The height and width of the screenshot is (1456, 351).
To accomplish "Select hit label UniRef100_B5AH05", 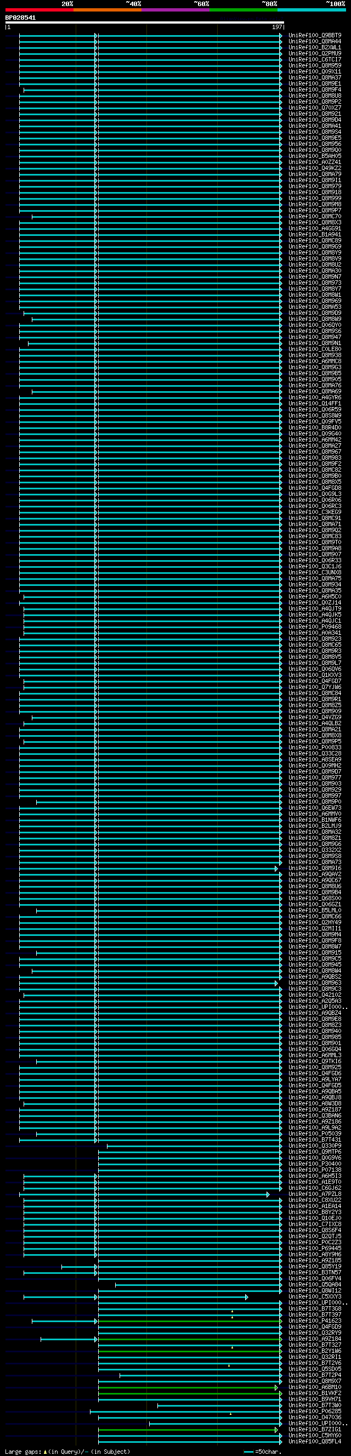I will point(315,156).
